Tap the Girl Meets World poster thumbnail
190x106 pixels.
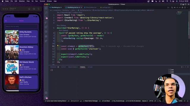(x=12, y=67)
